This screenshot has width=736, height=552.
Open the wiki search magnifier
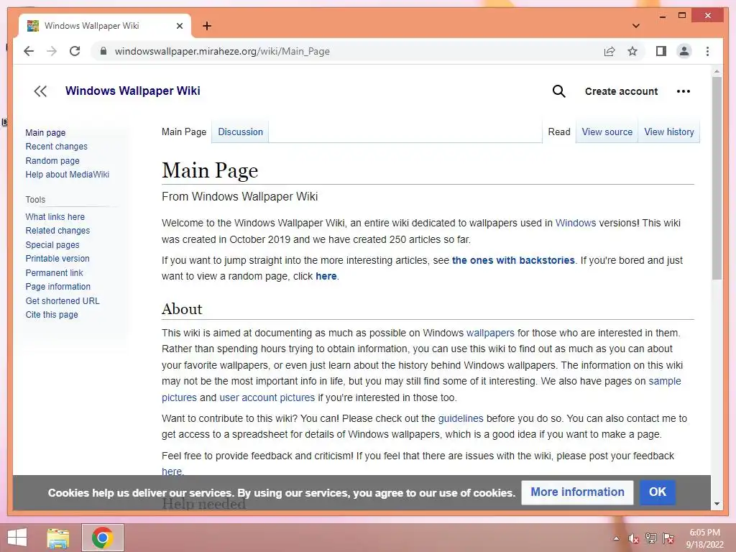(x=558, y=91)
